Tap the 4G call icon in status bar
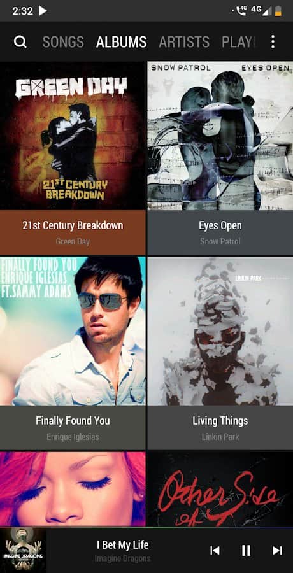Image resolution: width=293 pixels, height=573 pixels. pos(241,11)
